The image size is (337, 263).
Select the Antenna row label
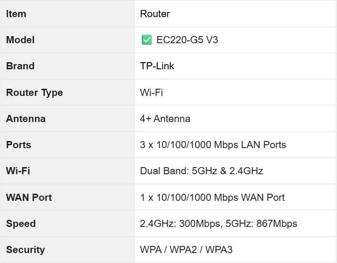pos(26,119)
